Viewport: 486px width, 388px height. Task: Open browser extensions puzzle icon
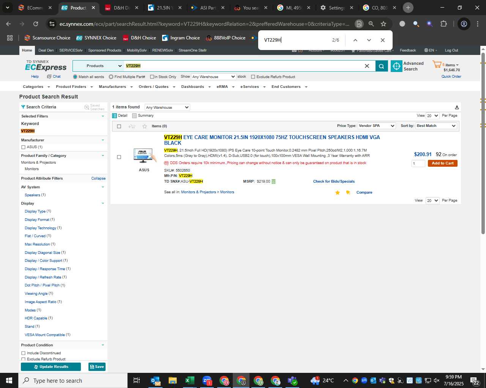(x=443, y=24)
